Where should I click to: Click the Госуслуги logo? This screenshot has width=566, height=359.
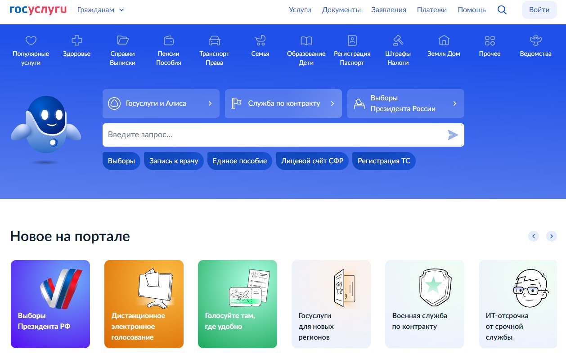coord(38,10)
